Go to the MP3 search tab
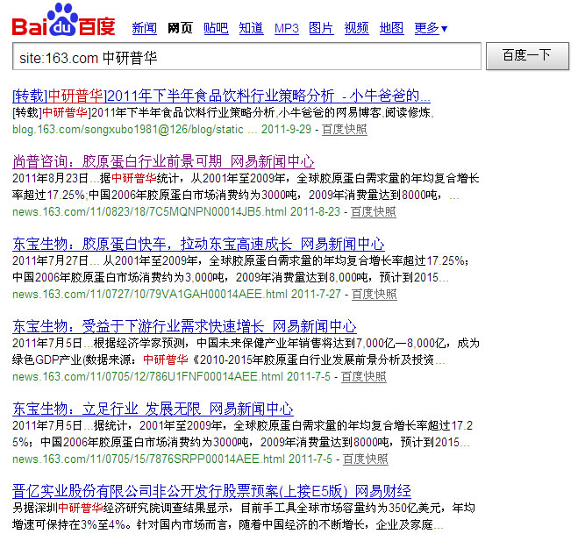 pyautogui.click(x=286, y=28)
